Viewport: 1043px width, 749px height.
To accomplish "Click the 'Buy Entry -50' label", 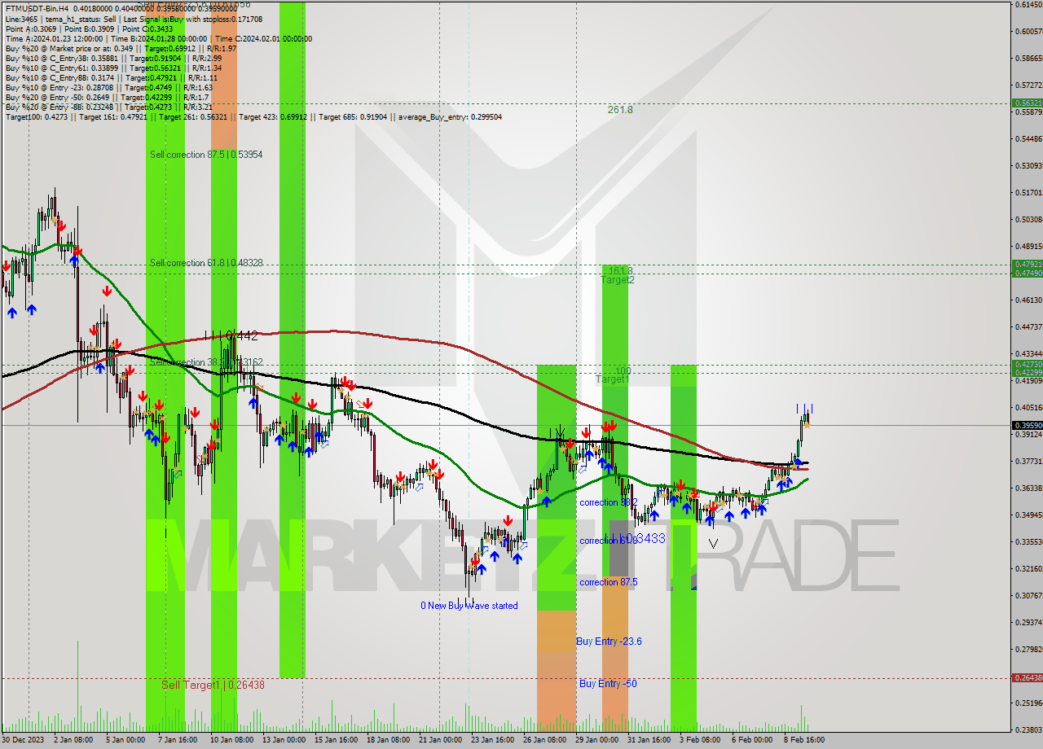I will [x=608, y=684].
